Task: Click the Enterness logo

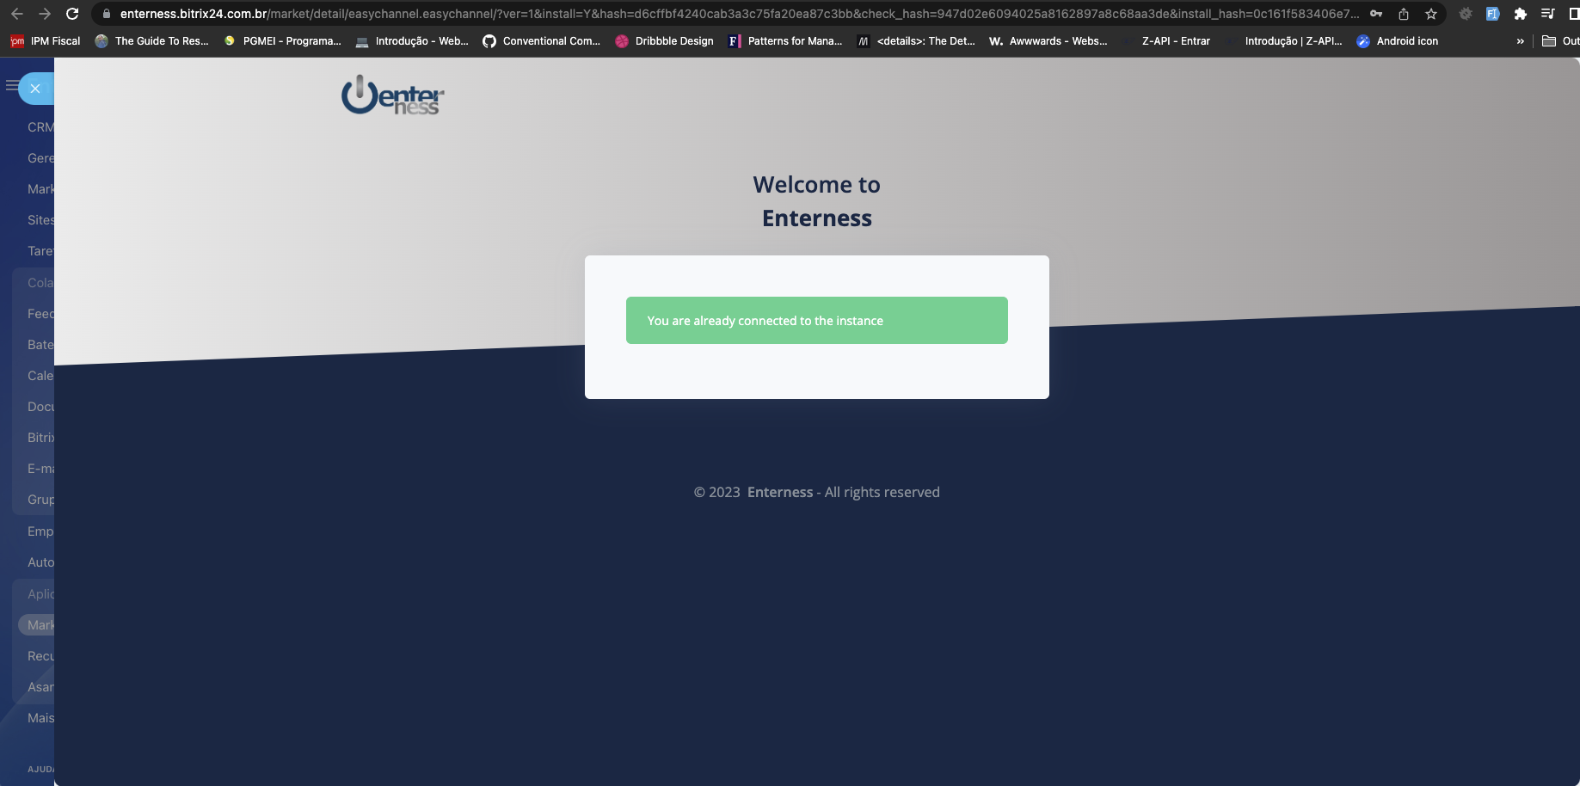Action: pyautogui.click(x=392, y=95)
